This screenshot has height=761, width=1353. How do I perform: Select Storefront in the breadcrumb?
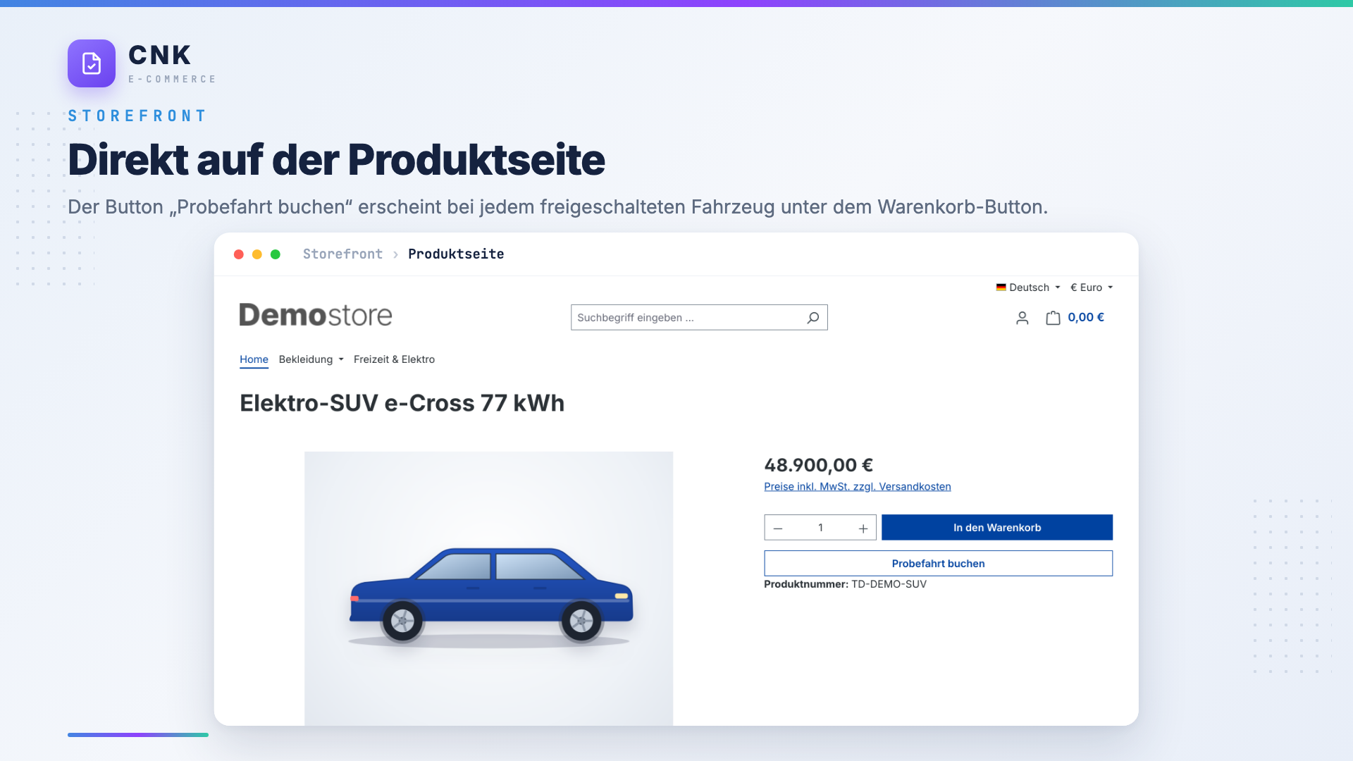tap(342, 254)
